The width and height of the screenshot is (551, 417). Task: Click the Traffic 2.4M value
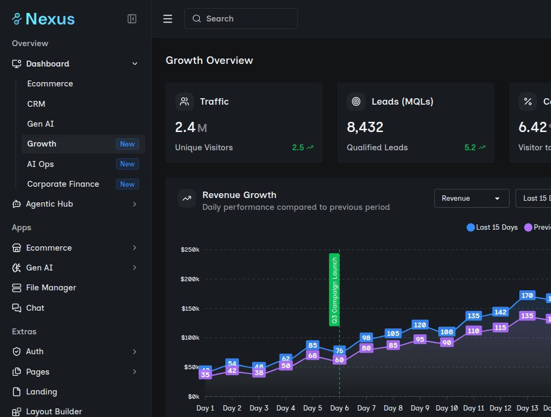(x=191, y=127)
